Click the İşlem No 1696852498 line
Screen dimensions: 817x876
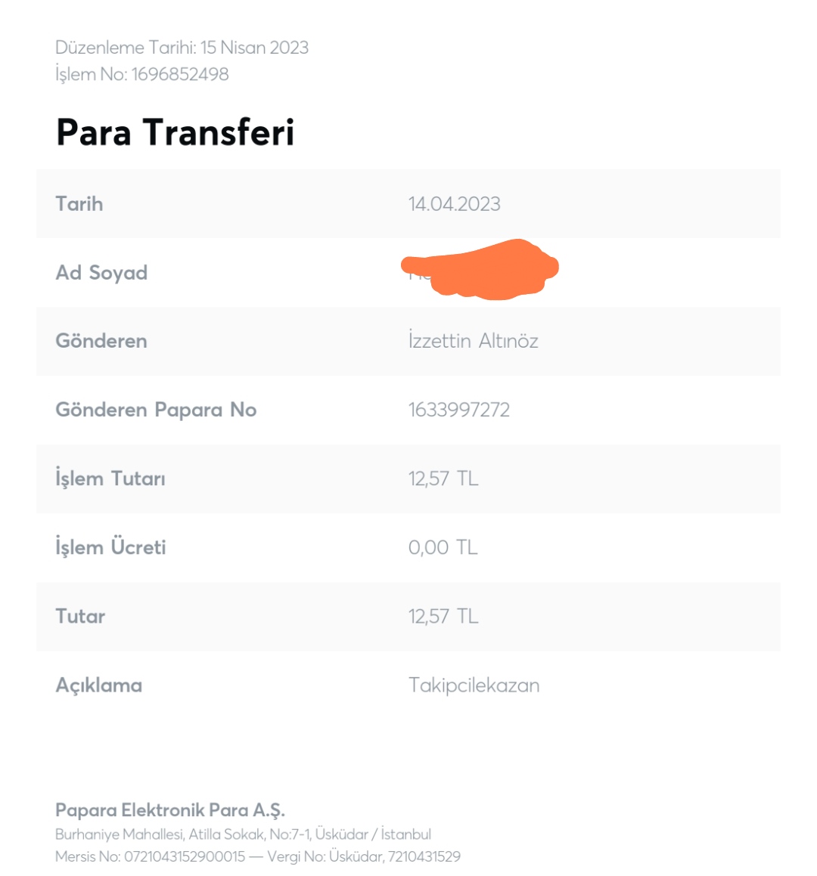tap(142, 74)
